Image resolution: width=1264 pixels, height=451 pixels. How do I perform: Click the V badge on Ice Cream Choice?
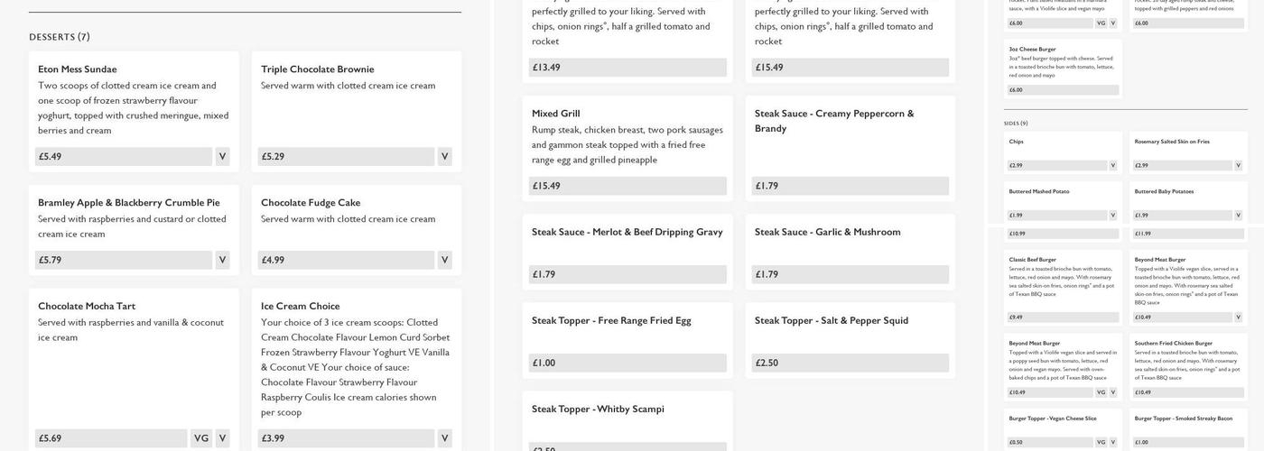(x=444, y=438)
